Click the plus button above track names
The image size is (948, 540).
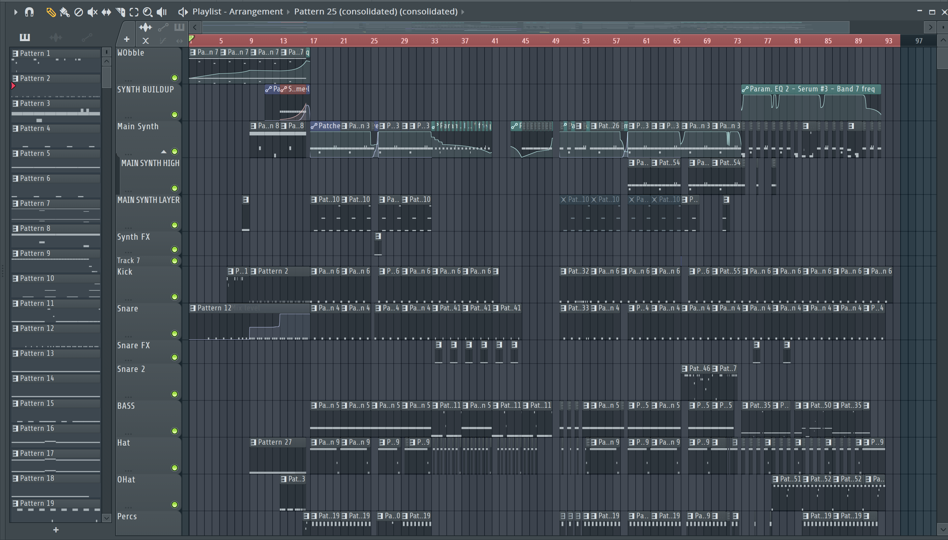127,39
